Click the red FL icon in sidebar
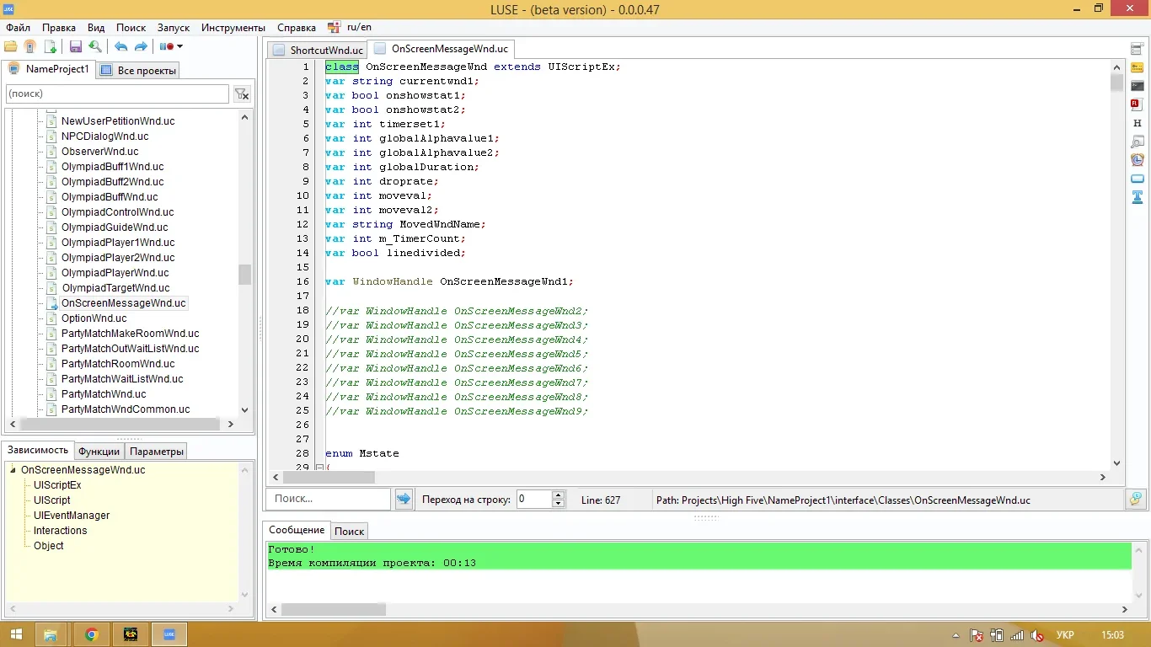Image resolution: width=1151 pixels, height=647 pixels. click(x=1137, y=104)
